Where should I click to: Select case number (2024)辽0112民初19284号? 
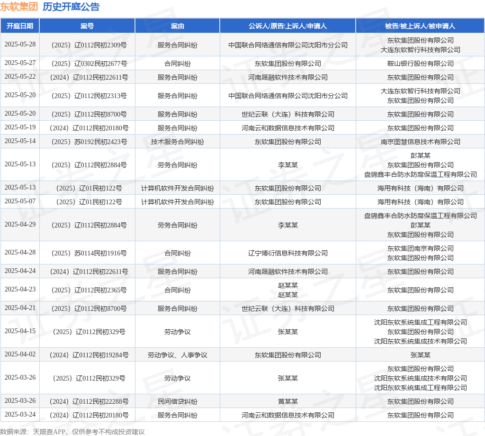[x=89, y=355]
